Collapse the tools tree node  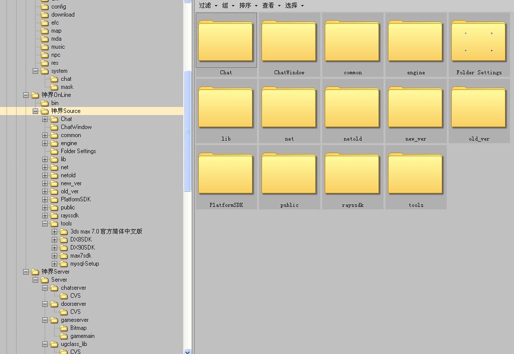(x=45, y=223)
